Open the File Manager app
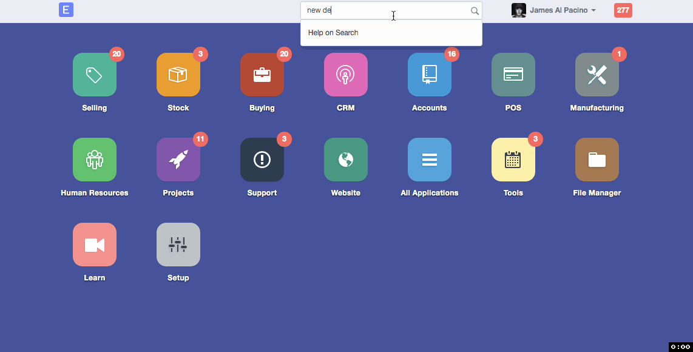The height and width of the screenshot is (352, 693). tap(597, 160)
